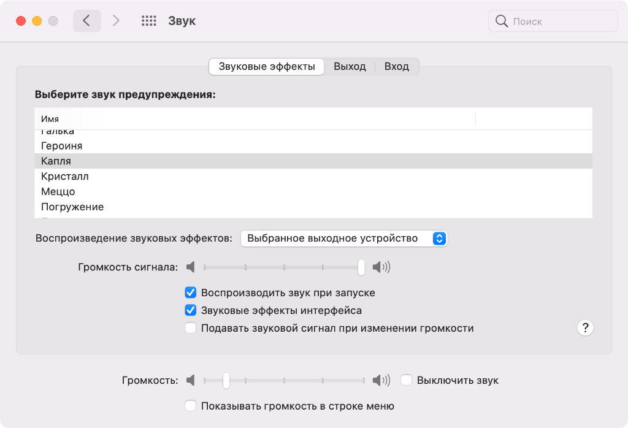
Task: Uncheck Звуковые эффекты интерфейса
Action: 191,310
